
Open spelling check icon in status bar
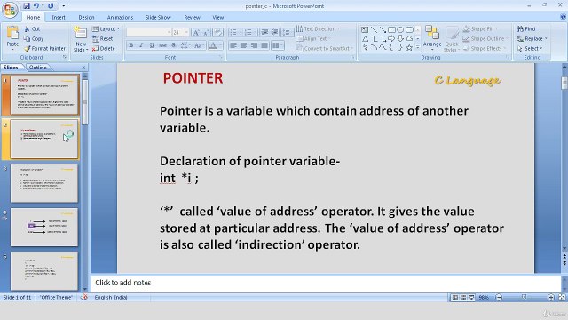(83, 297)
